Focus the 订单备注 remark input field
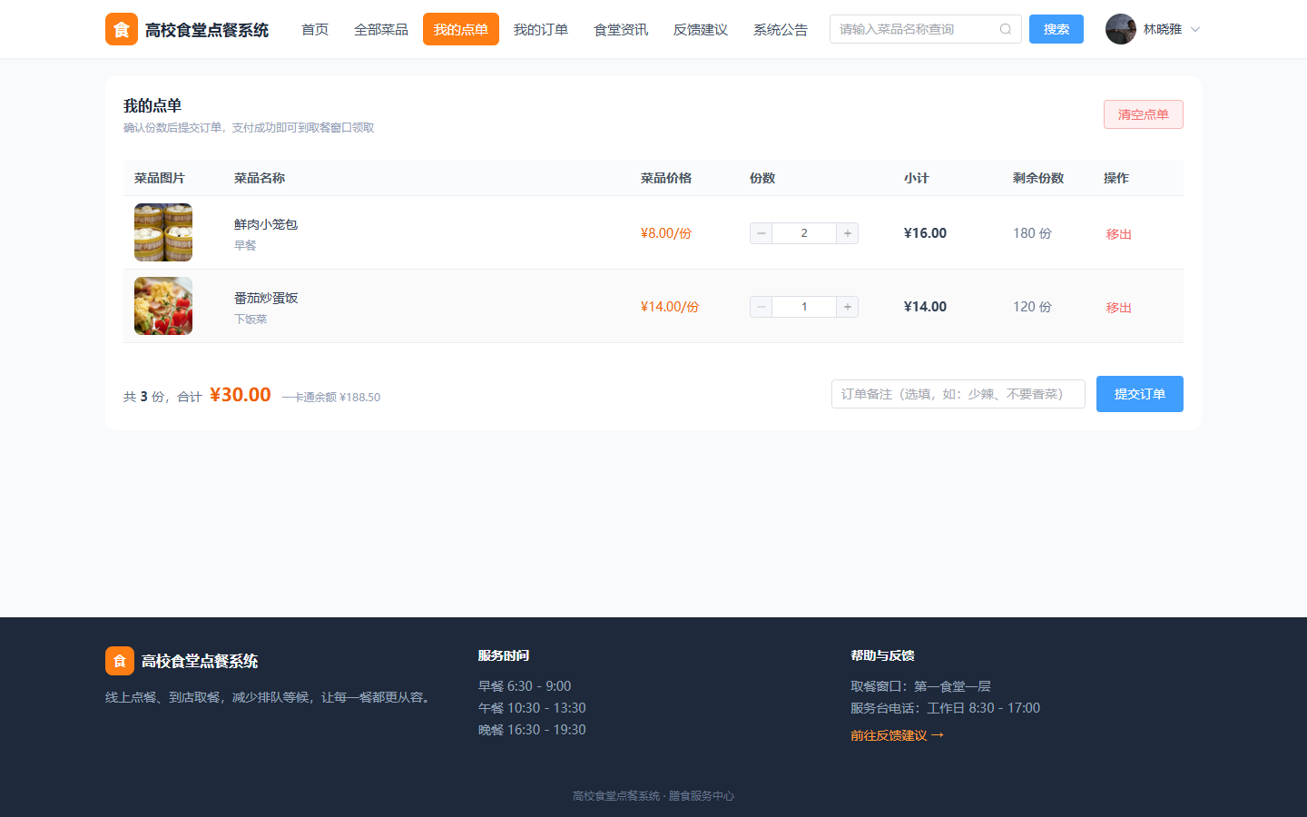The height and width of the screenshot is (817, 1307). (958, 394)
